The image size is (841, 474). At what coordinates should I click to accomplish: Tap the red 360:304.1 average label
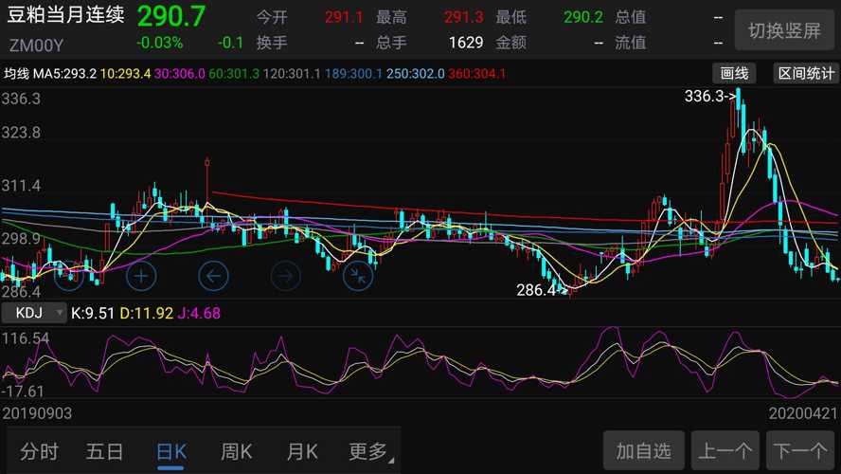click(476, 74)
